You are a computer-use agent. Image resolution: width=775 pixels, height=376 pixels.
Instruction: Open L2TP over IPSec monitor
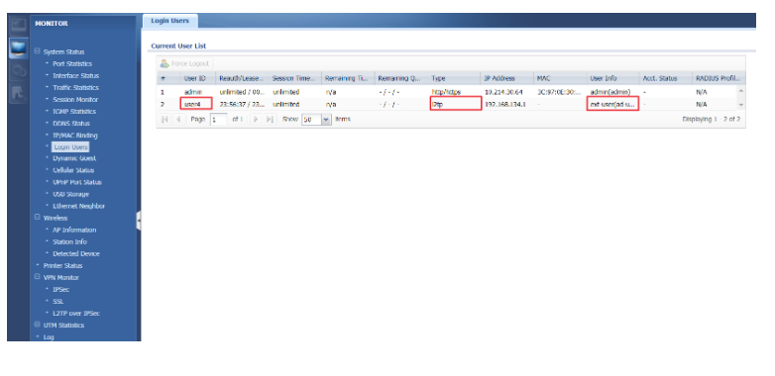(x=76, y=313)
